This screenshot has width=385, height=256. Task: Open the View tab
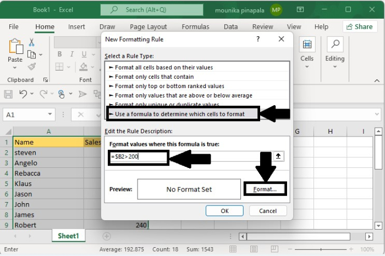click(294, 26)
